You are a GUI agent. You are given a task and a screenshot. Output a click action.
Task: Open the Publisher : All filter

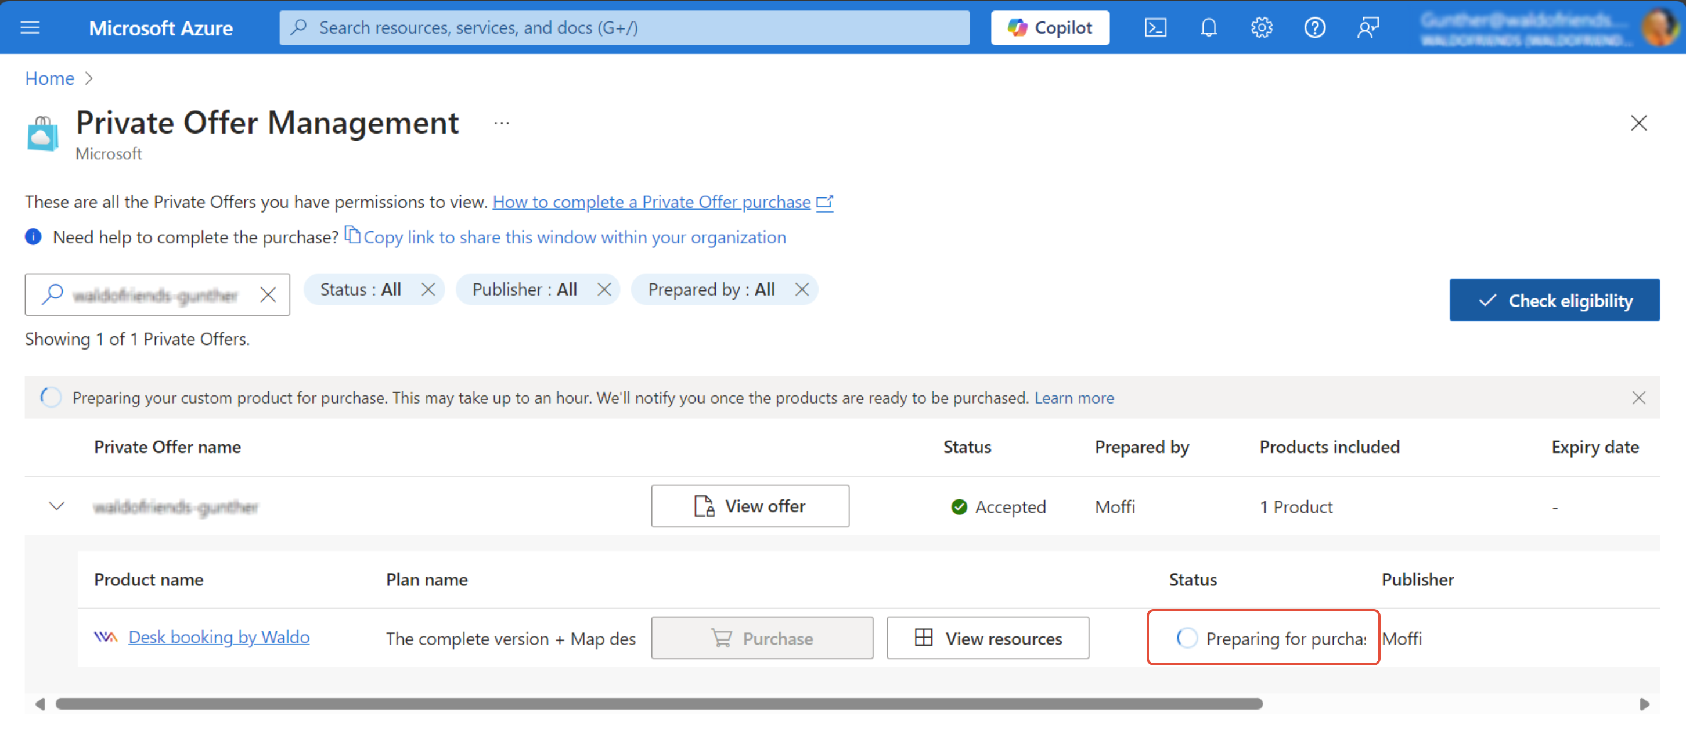(x=524, y=289)
